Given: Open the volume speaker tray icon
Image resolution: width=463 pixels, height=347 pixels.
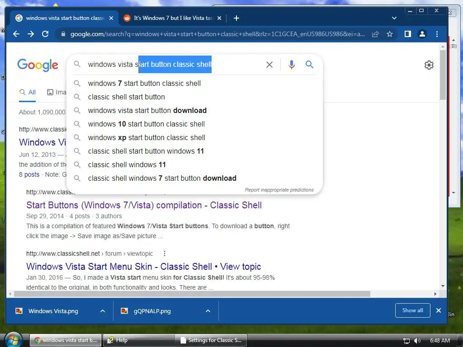Looking at the screenshot, I should pos(417,341).
